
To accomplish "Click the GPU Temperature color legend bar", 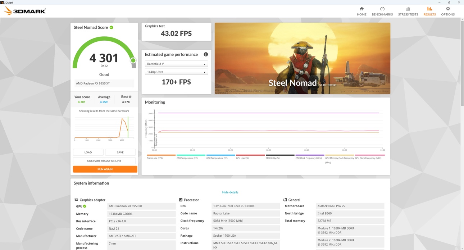I will pyautogui.click(x=220, y=155).
